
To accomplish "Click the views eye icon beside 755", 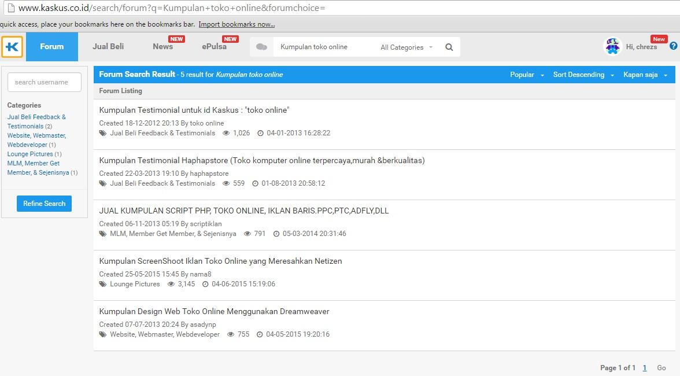I will tap(231, 334).
